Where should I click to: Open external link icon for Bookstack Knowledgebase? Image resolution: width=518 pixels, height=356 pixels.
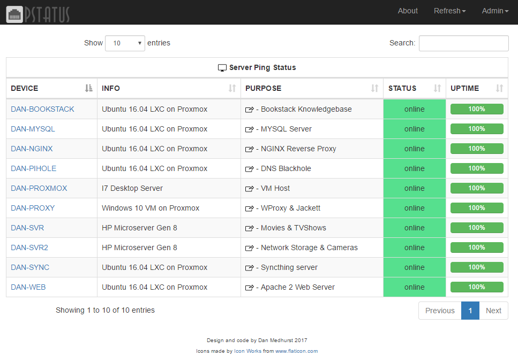[250, 110]
